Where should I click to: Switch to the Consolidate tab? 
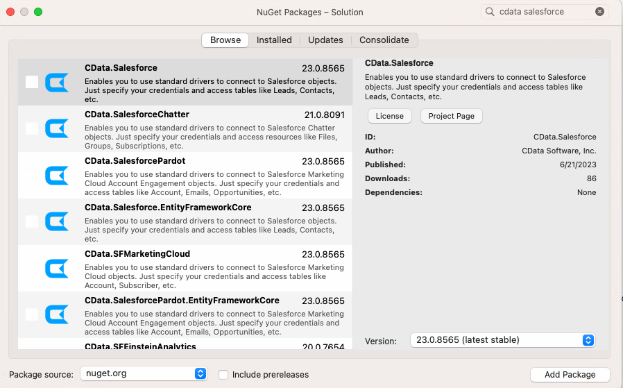(x=384, y=40)
